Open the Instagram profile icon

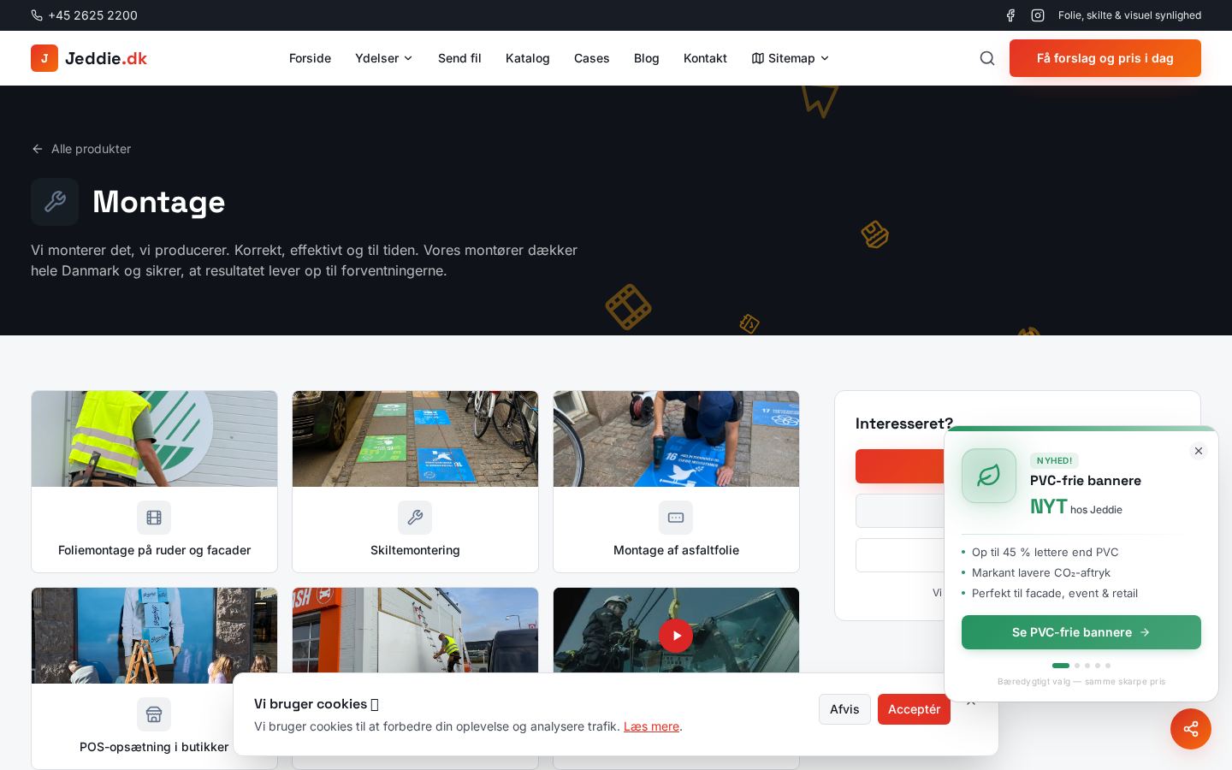click(1038, 15)
